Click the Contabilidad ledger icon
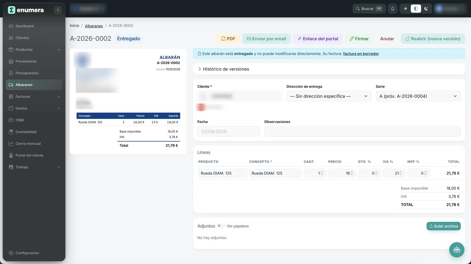 click(x=11, y=132)
